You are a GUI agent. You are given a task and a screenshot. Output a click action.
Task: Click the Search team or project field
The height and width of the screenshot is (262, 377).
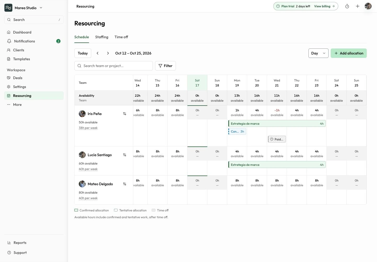point(114,66)
